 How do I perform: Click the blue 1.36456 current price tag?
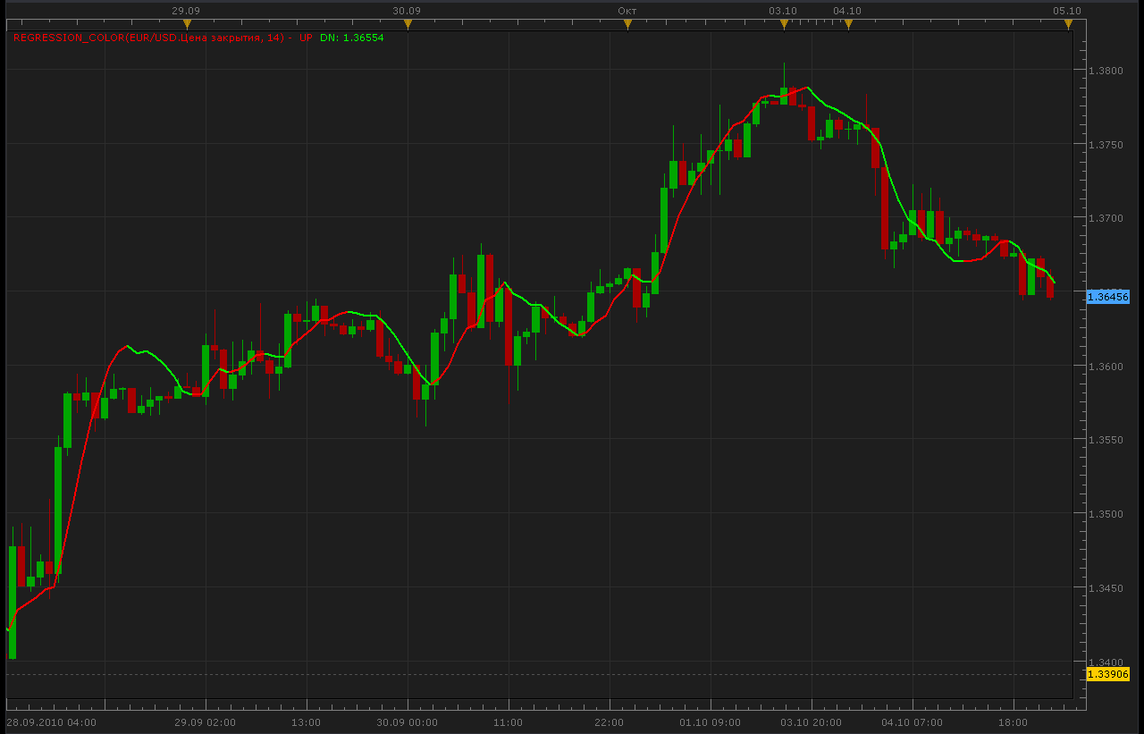click(x=1108, y=297)
